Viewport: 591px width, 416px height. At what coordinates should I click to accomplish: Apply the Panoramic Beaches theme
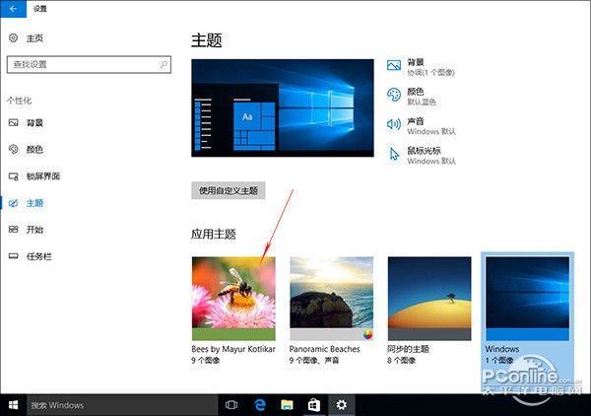(x=331, y=299)
